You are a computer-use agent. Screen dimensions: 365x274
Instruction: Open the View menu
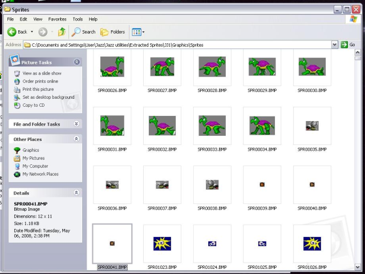click(38, 19)
